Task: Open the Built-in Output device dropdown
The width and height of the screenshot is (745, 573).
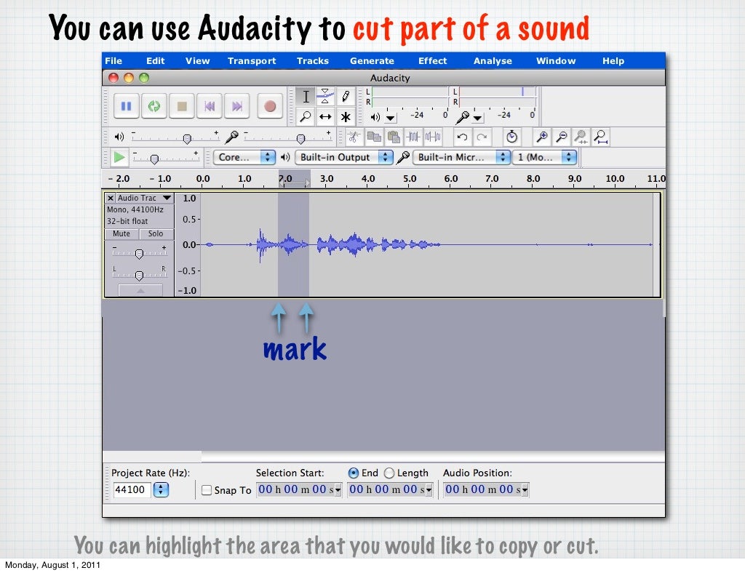Action: pos(344,157)
